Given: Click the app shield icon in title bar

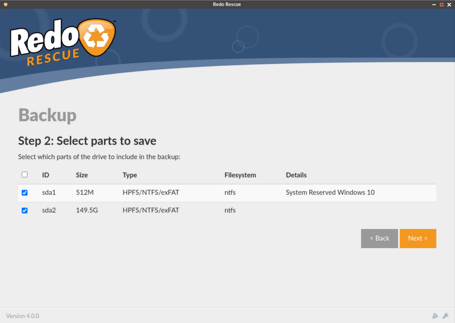Looking at the screenshot, I should (5, 4).
